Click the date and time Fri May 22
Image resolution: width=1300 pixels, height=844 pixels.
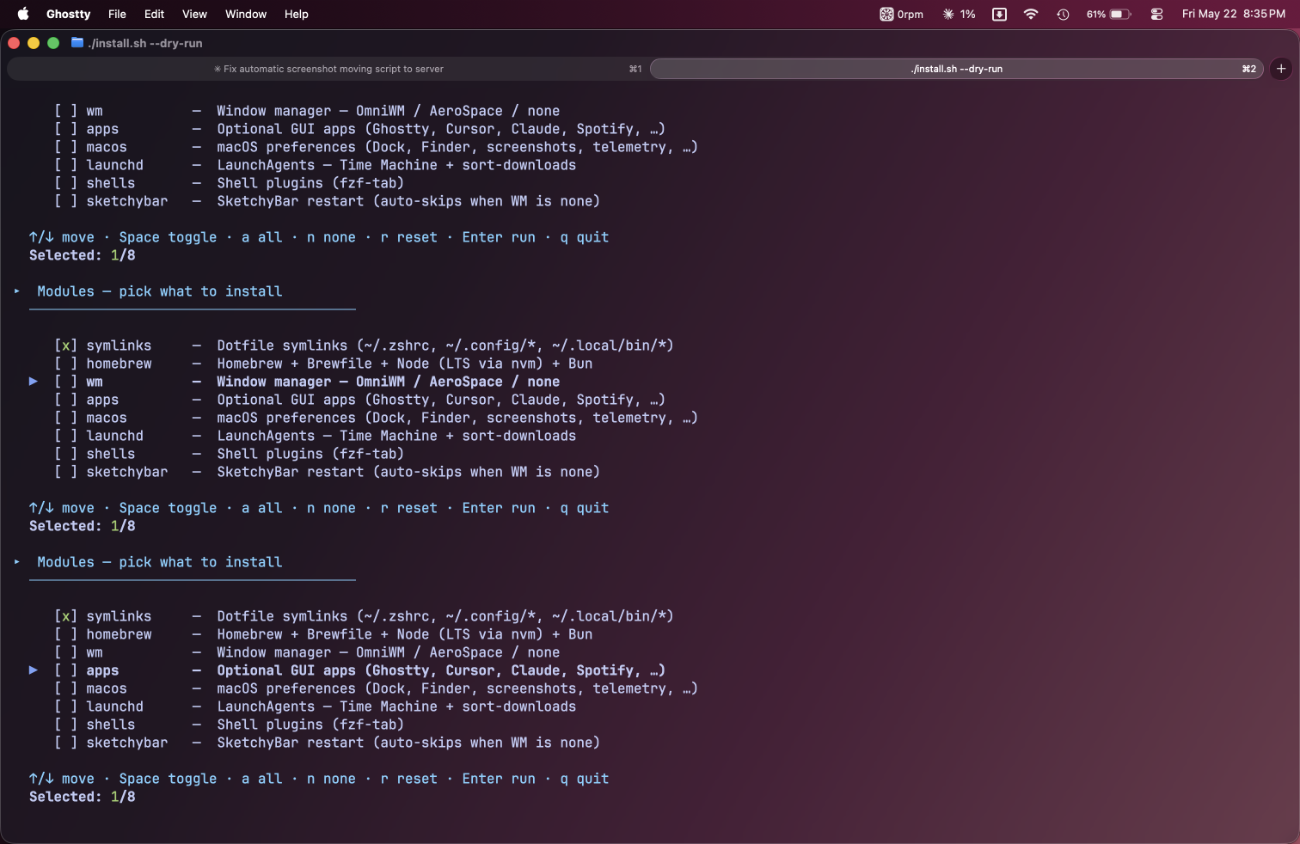click(1234, 14)
